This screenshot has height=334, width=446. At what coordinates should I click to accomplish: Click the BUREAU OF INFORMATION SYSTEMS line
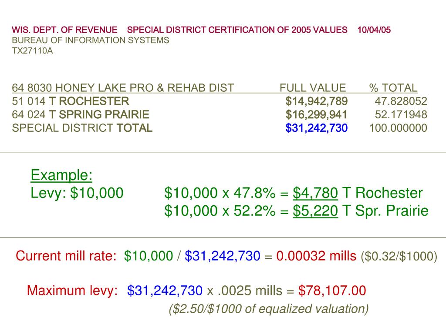[91, 40]
